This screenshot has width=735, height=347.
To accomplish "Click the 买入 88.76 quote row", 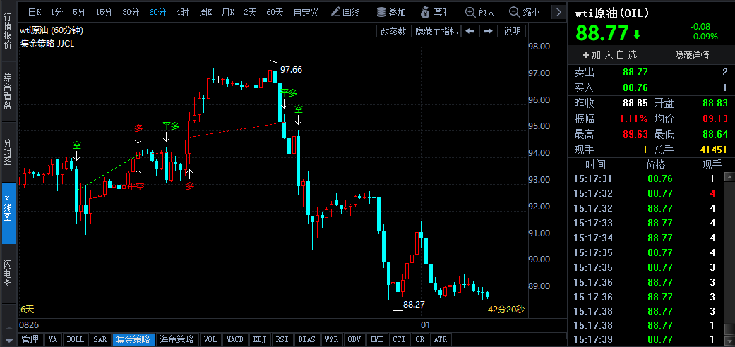I will click(651, 87).
